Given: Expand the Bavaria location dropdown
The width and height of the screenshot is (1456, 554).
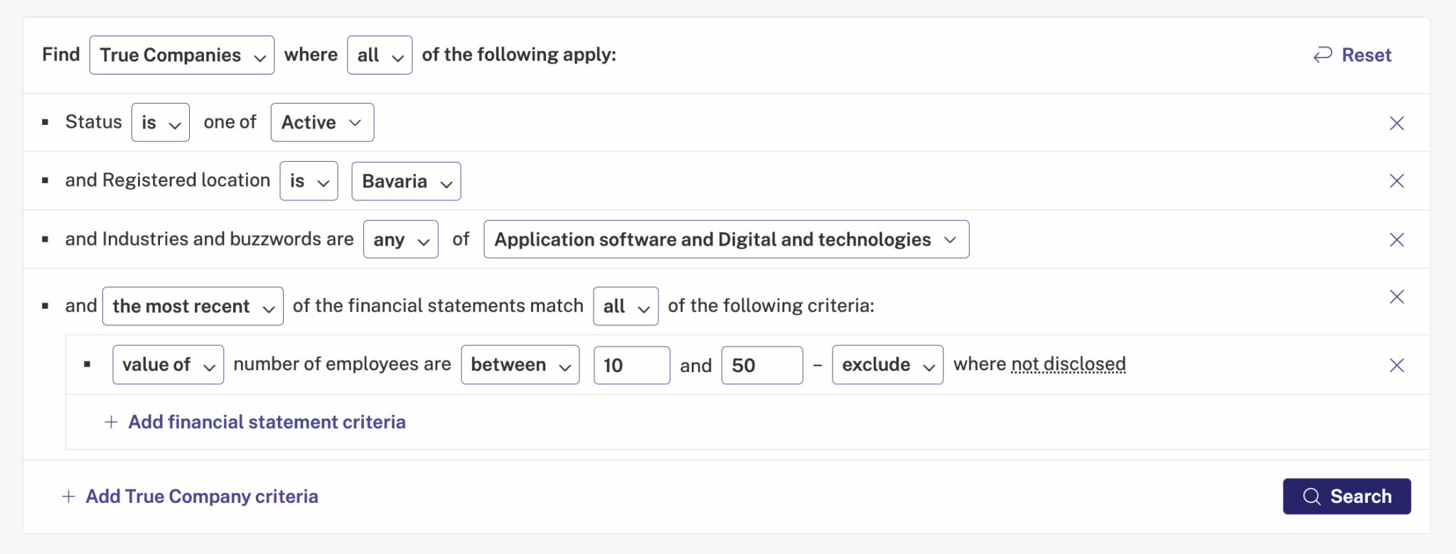Looking at the screenshot, I should [x=406, y=182].
